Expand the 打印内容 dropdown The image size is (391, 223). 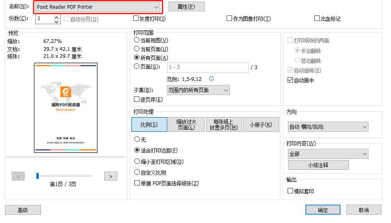tap(364, 154)
